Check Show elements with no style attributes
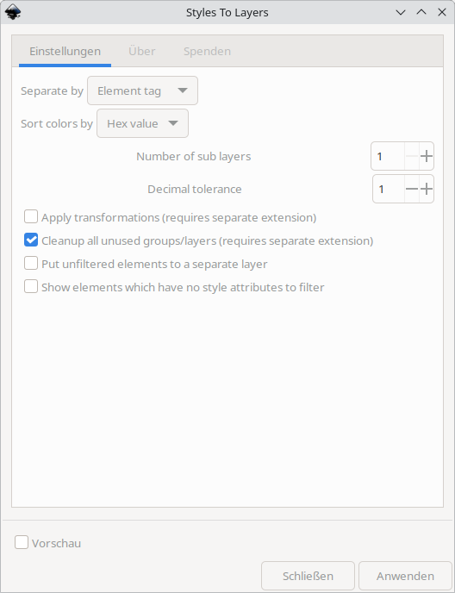The image size is (455, 593). tap(31, 286)
